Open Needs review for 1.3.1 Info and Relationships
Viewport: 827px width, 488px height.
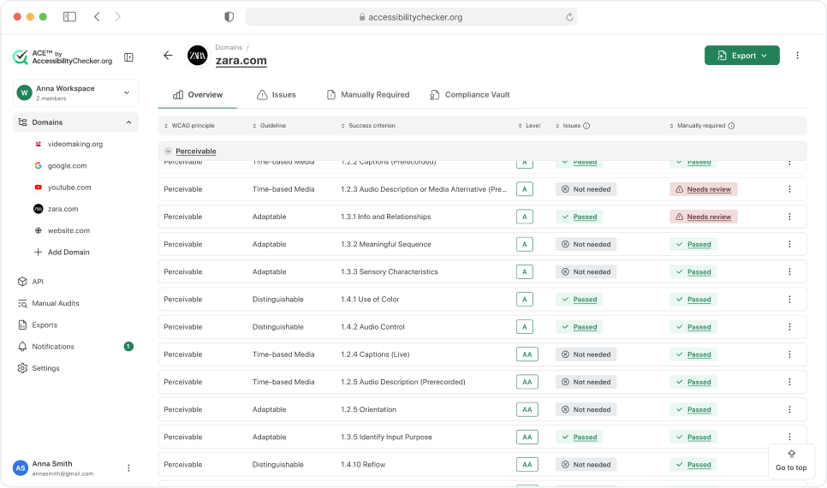[x=704, y=217]
